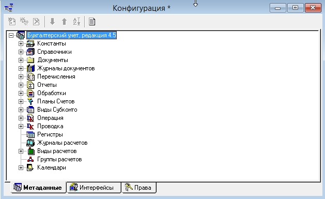
Task: Click the move up arrow toolbar icon
Action: [65, 21]
